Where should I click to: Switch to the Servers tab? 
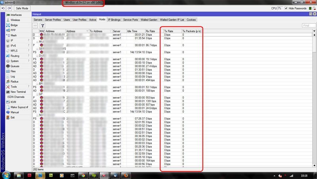38,20
